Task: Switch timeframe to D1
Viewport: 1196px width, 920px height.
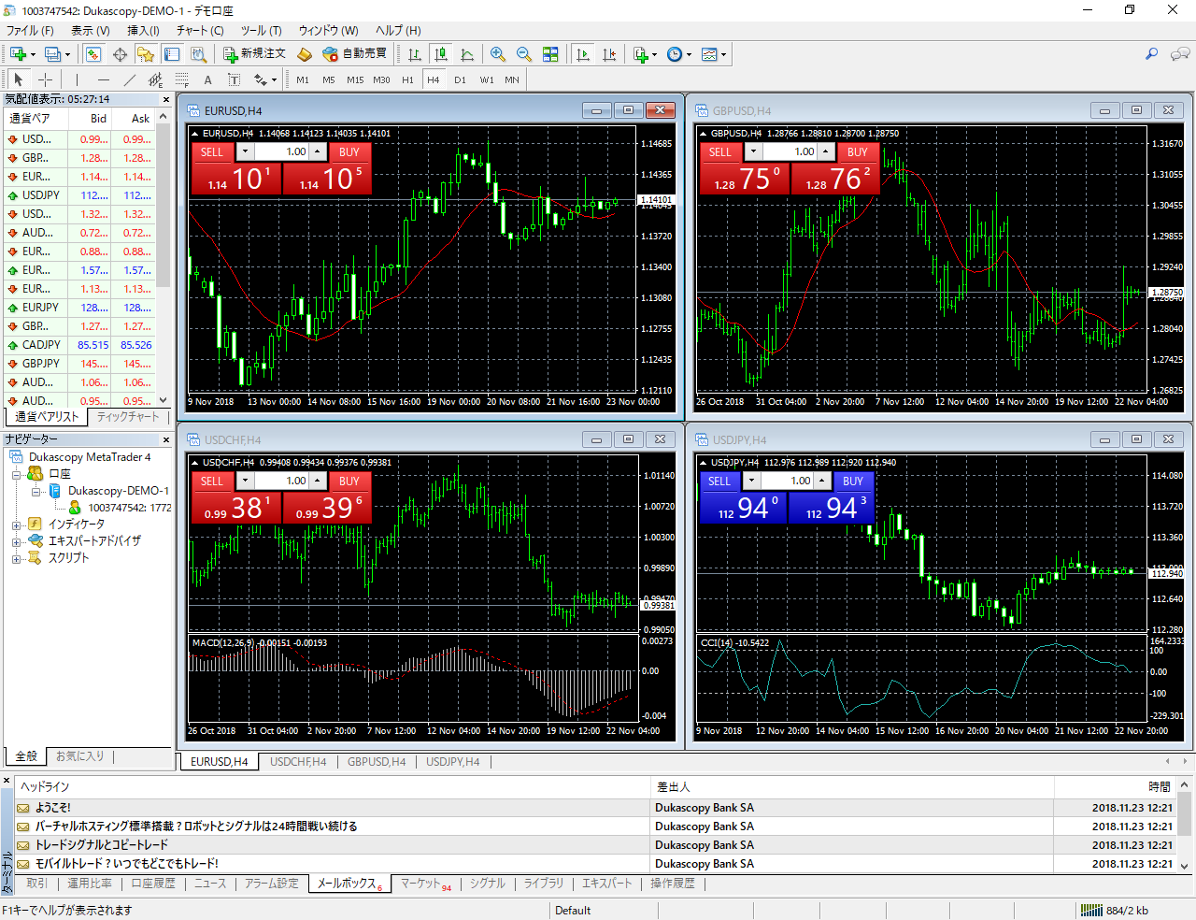Action: click(460, 79)
